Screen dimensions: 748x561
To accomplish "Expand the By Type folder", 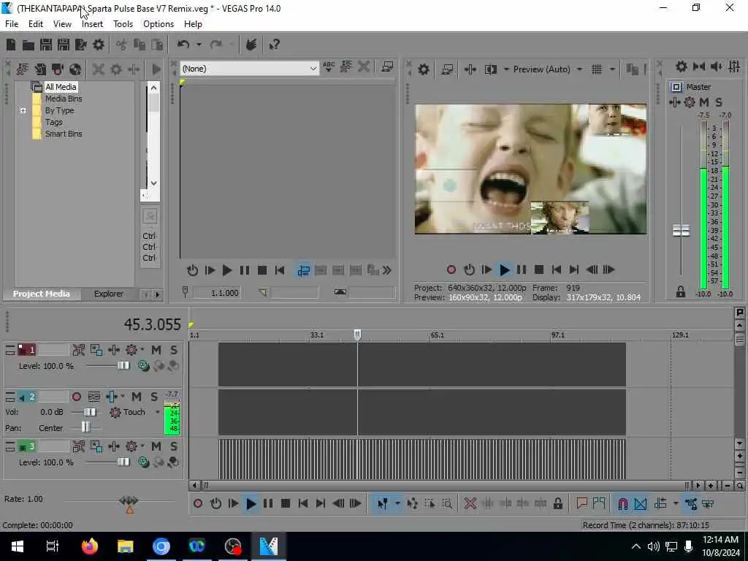I will (23, 111).
